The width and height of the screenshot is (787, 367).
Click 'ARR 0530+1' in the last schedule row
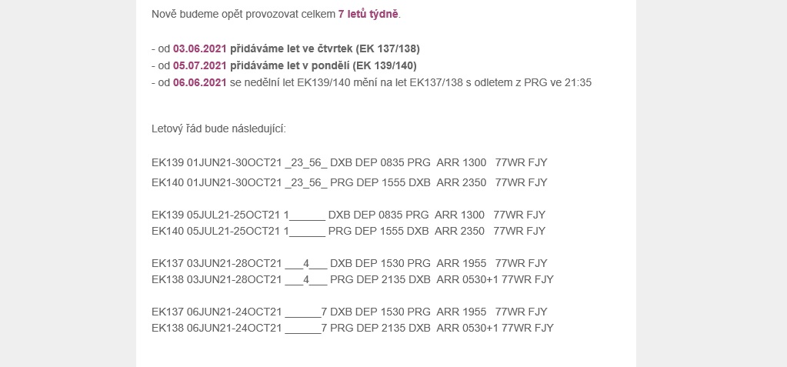click(x=467, y=328)
